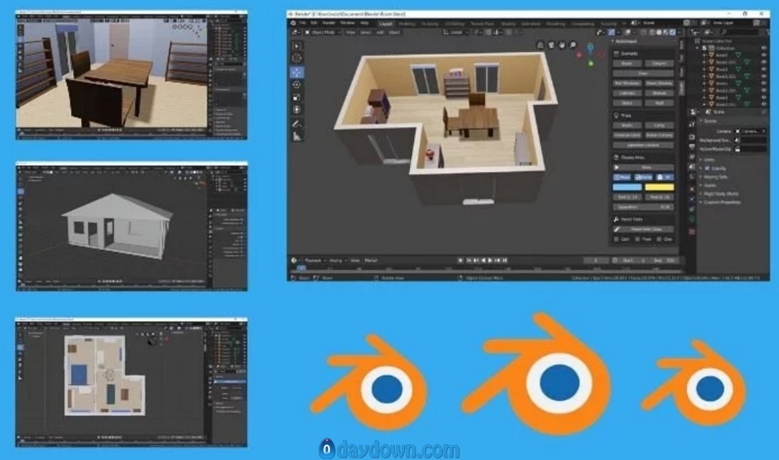
Task: Select the Scale tool in main window
Action: [297, 97]
